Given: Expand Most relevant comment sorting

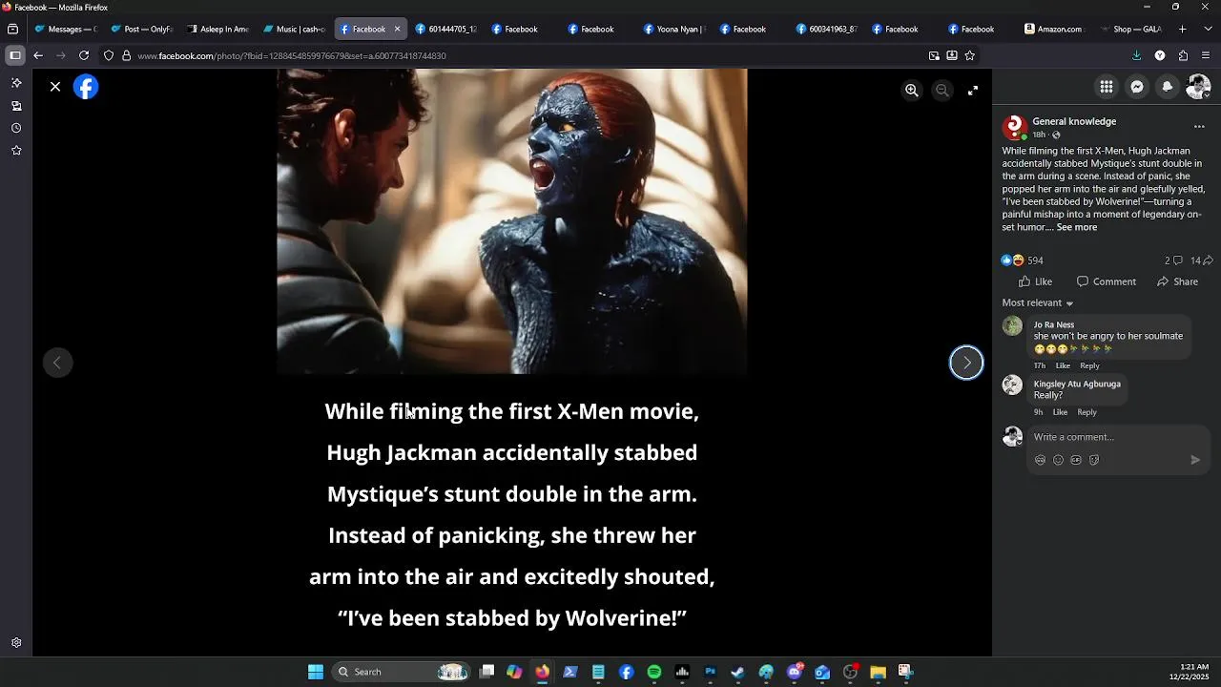Looking at the screenshot, I should (x=1038, y=302).
